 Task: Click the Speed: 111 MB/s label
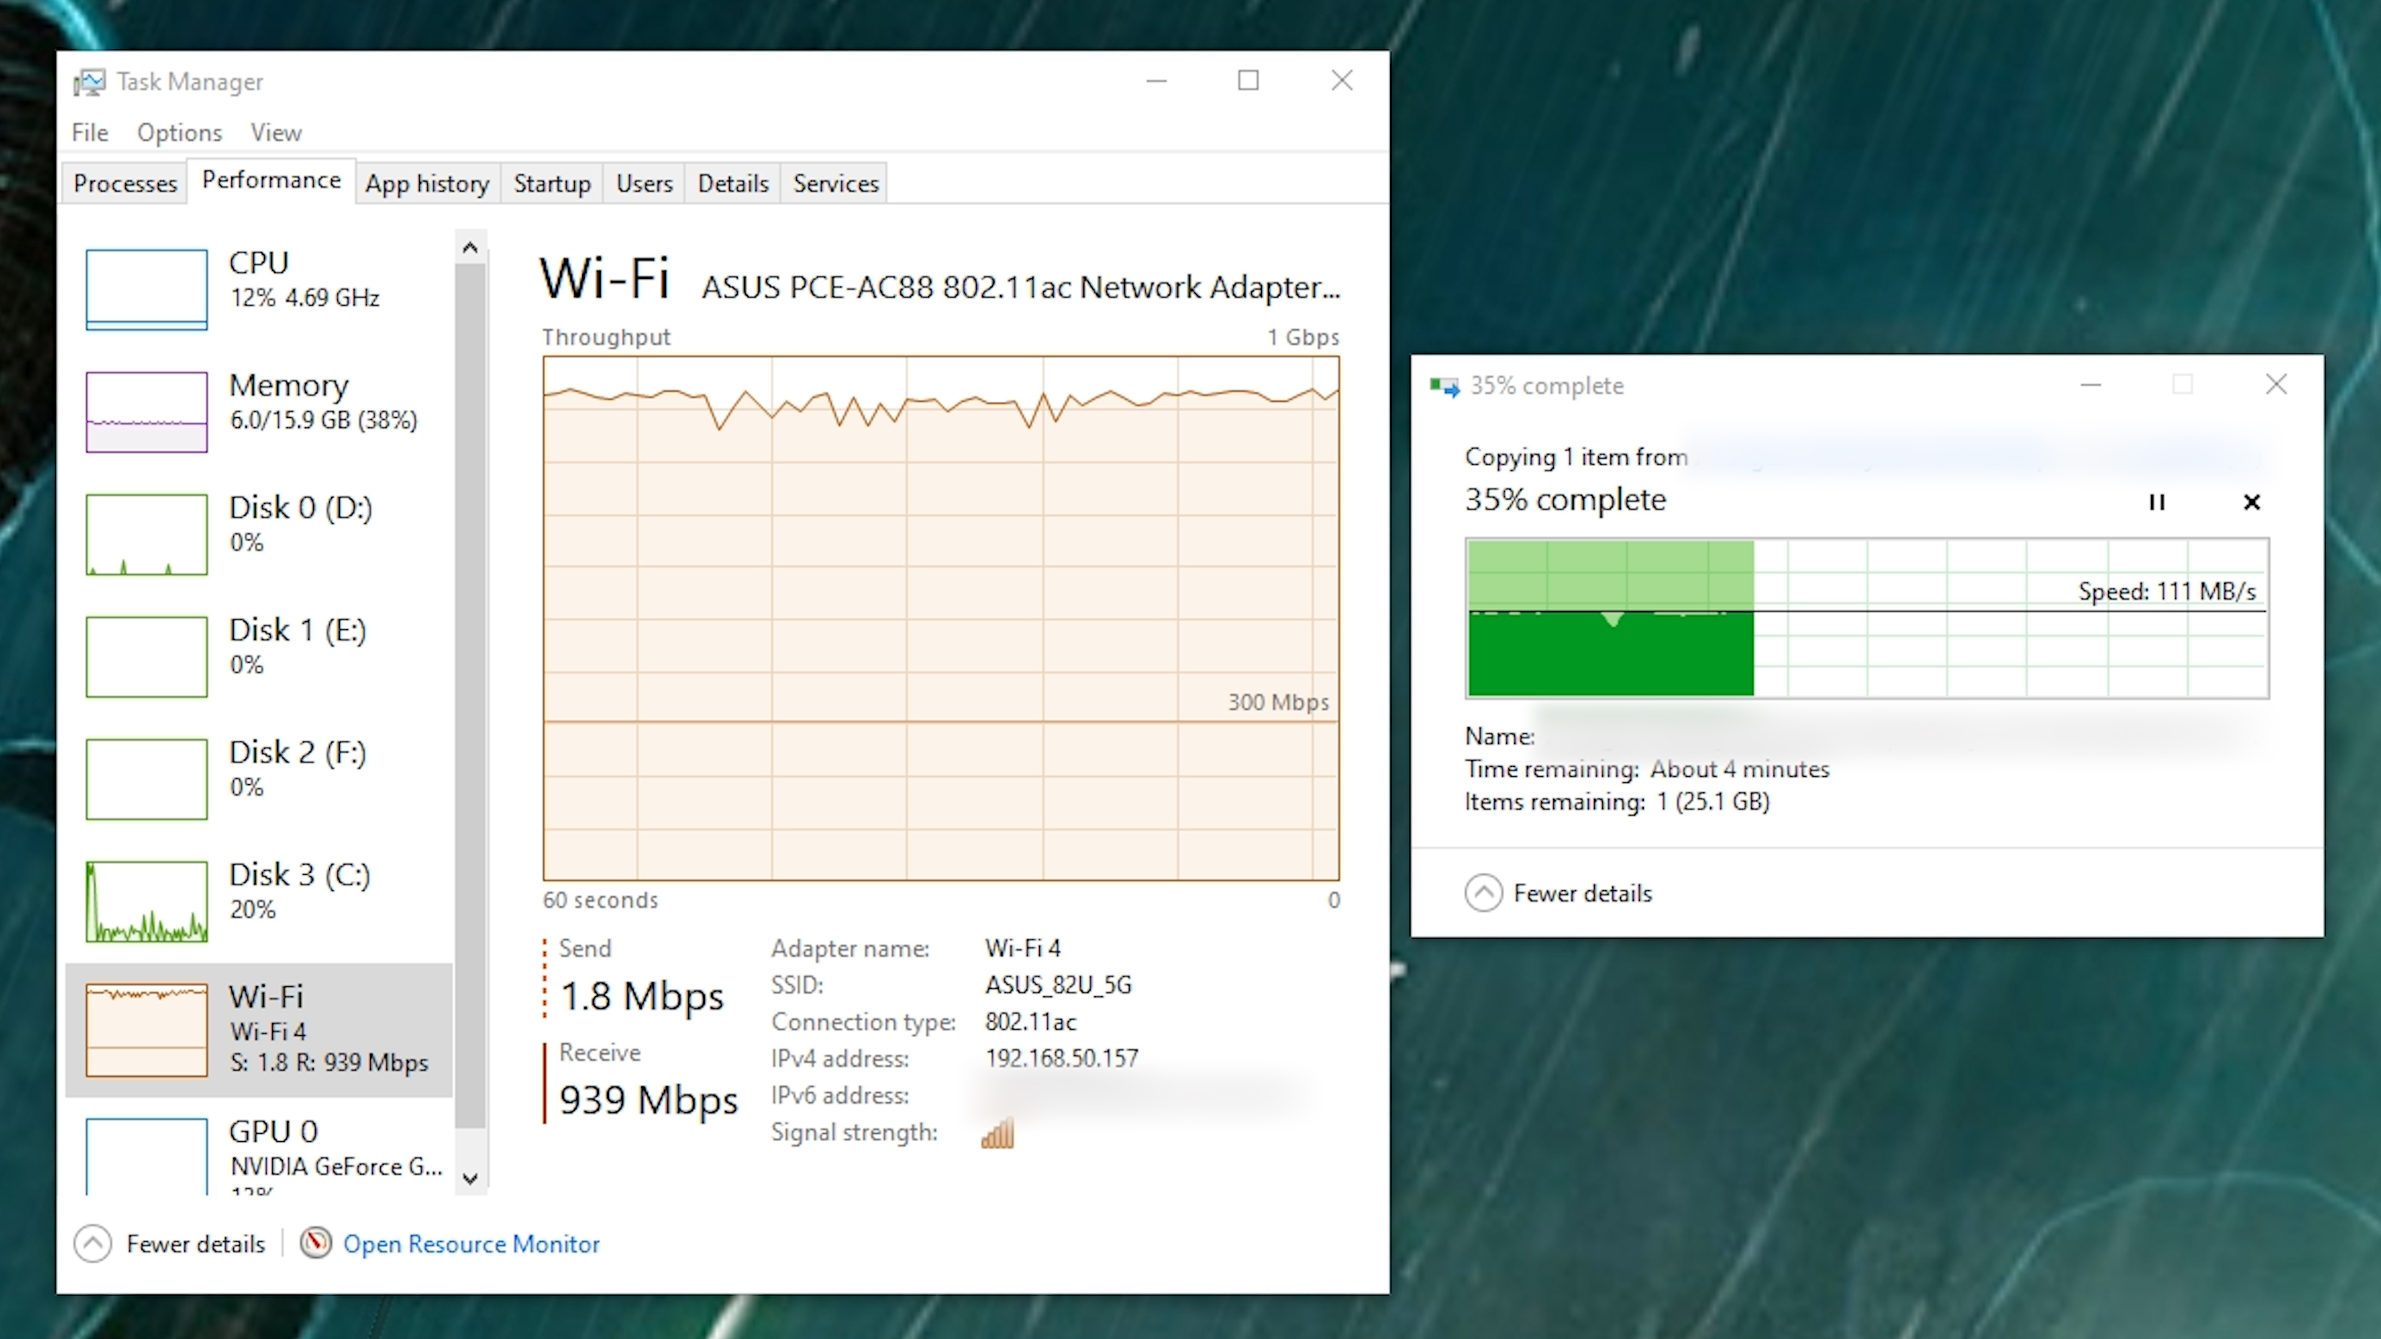coord(2166,591)
